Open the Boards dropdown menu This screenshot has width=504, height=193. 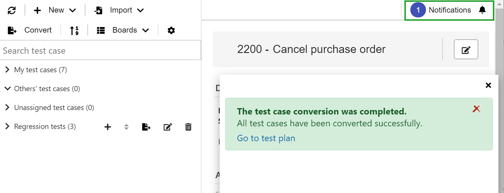pos(123,30)
